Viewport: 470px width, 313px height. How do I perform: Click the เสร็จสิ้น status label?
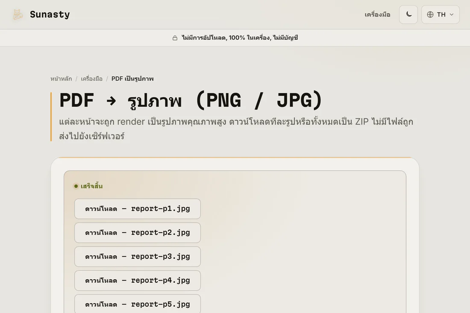point(91,186)
